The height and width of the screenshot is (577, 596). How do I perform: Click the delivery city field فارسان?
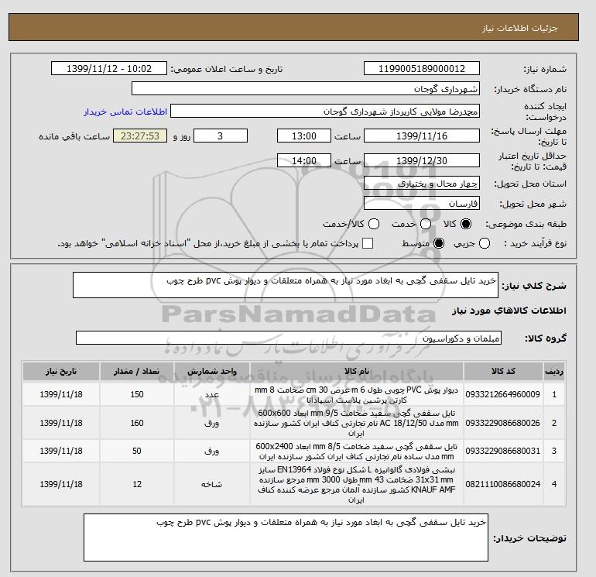[x=422, y=204]
